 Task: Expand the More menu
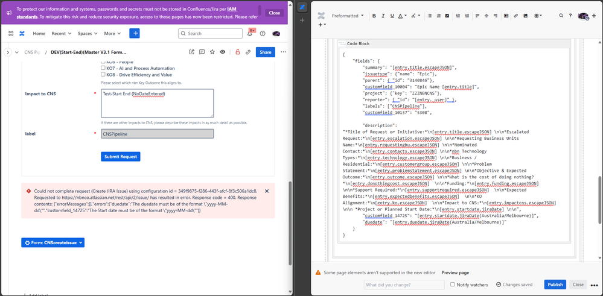coord(112,33)
